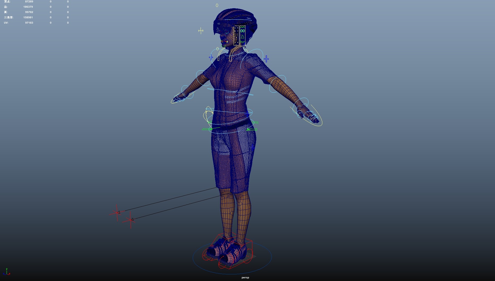Click the triangle count value 158981

pyautogui.click(x=28, y=18)
